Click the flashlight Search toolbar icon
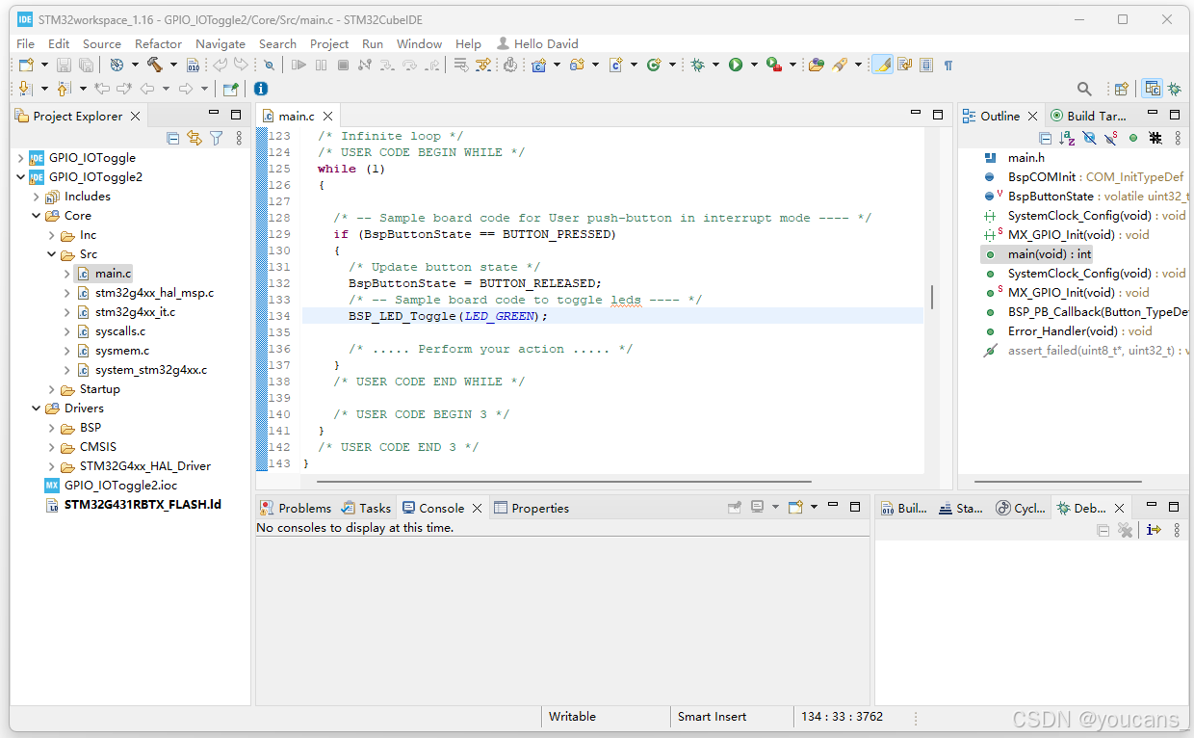This screenshot has height=738, width=1194. (x=840, y=65)
